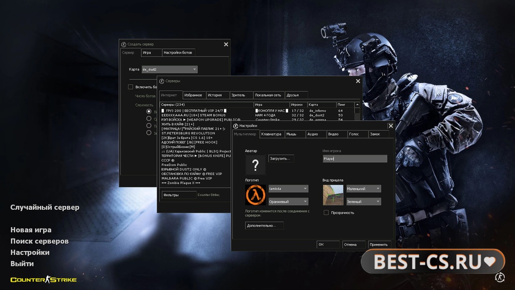Sort by the Пинг column header
515x290 pixels.
(x=345, y=105)
